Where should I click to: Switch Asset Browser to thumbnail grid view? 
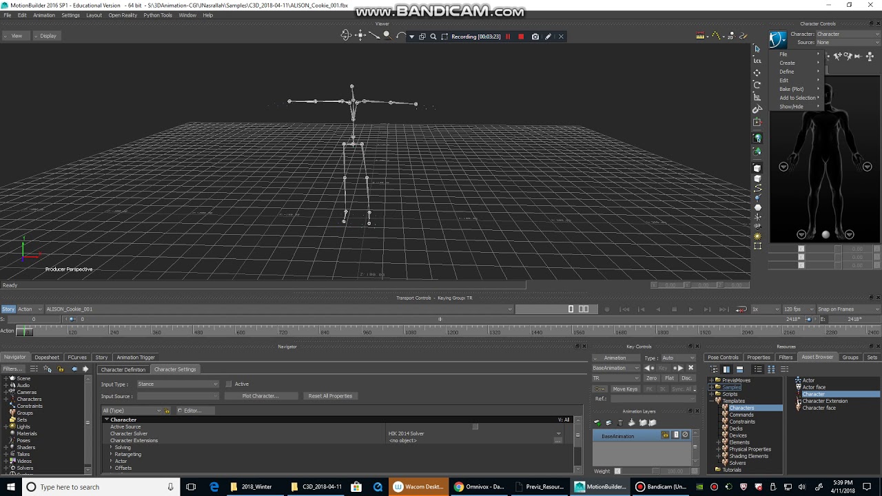771,369
